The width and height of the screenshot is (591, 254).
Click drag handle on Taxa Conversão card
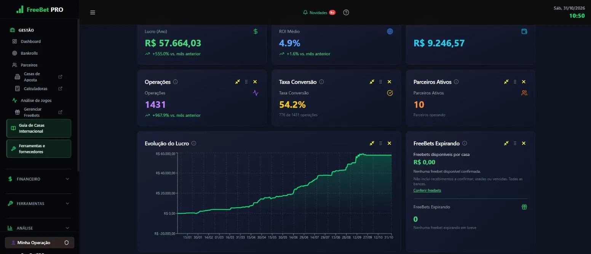point(380,82)
